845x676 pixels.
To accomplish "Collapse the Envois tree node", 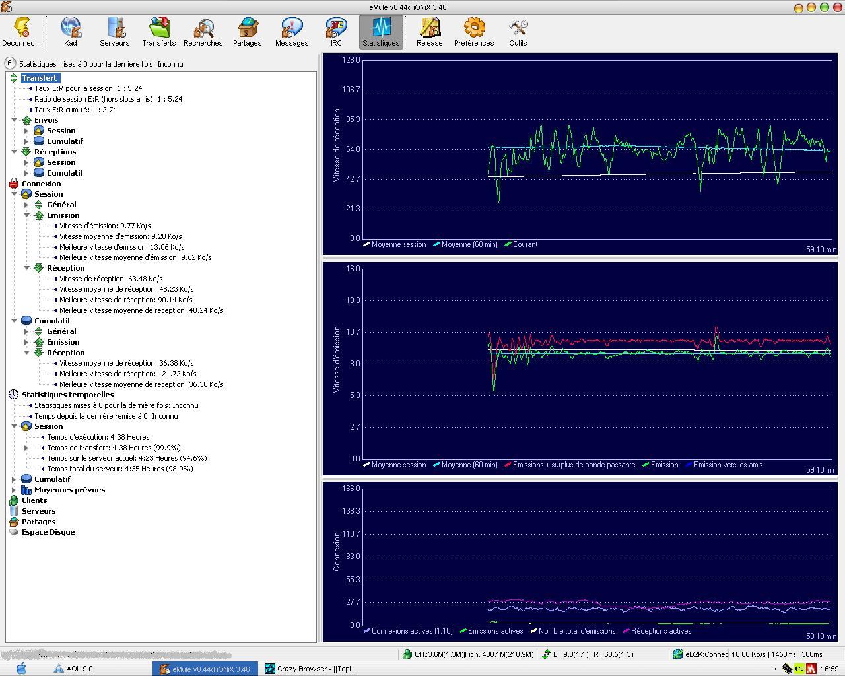I will pyautogui.click(x=15, y=120).
